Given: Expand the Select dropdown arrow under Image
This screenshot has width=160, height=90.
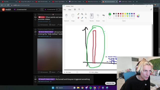Looking at the screenshot, I should point(73,17).
